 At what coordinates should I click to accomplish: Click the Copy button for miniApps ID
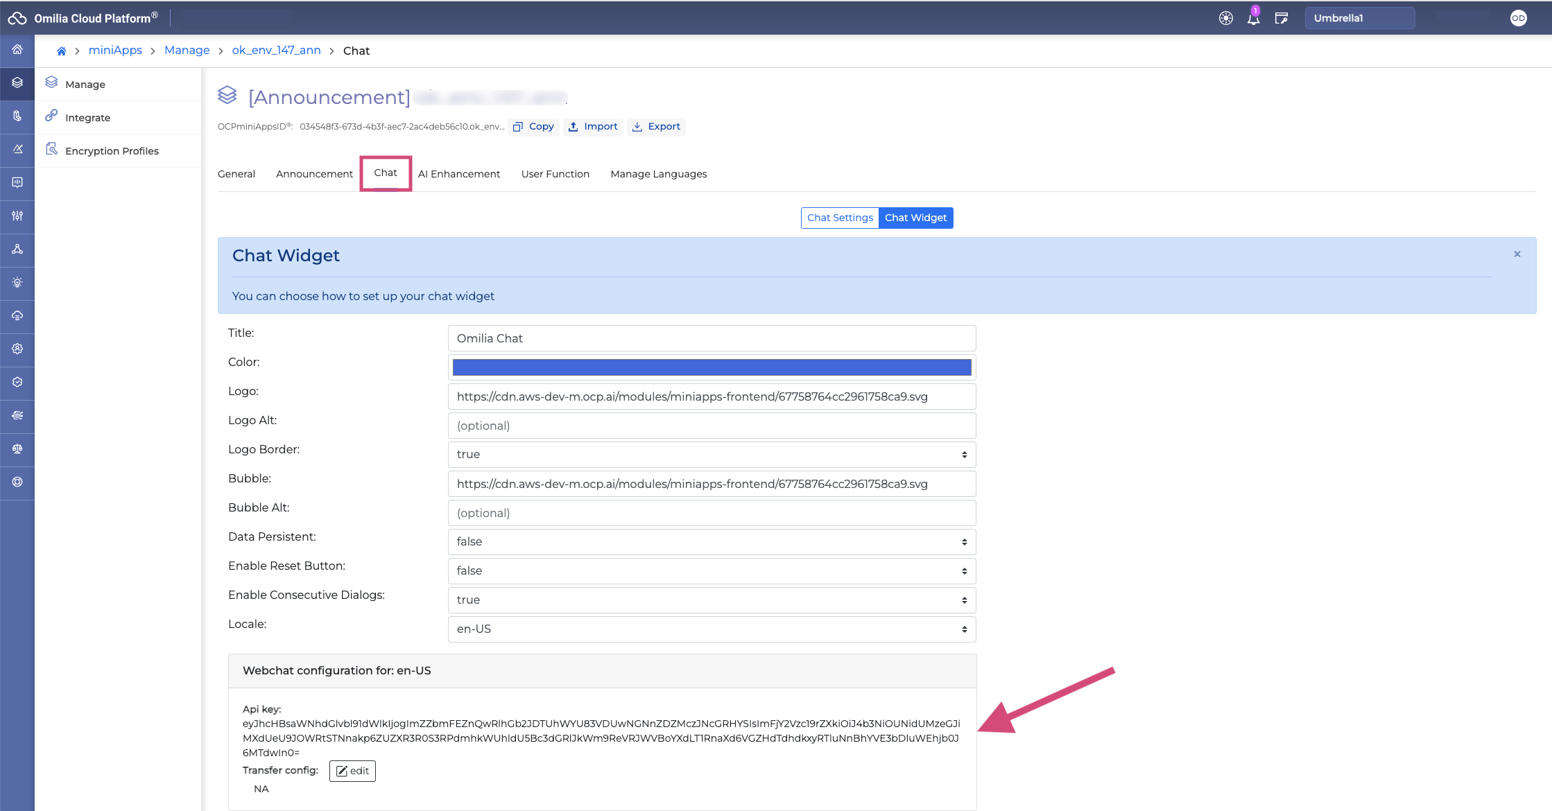[x=533, y=127]
